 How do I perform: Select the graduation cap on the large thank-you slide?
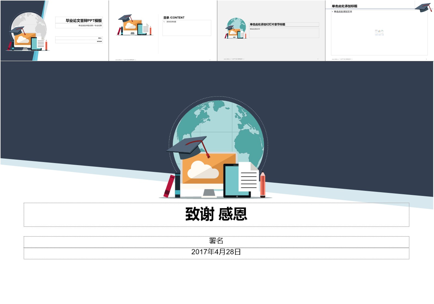pos(188,148)
